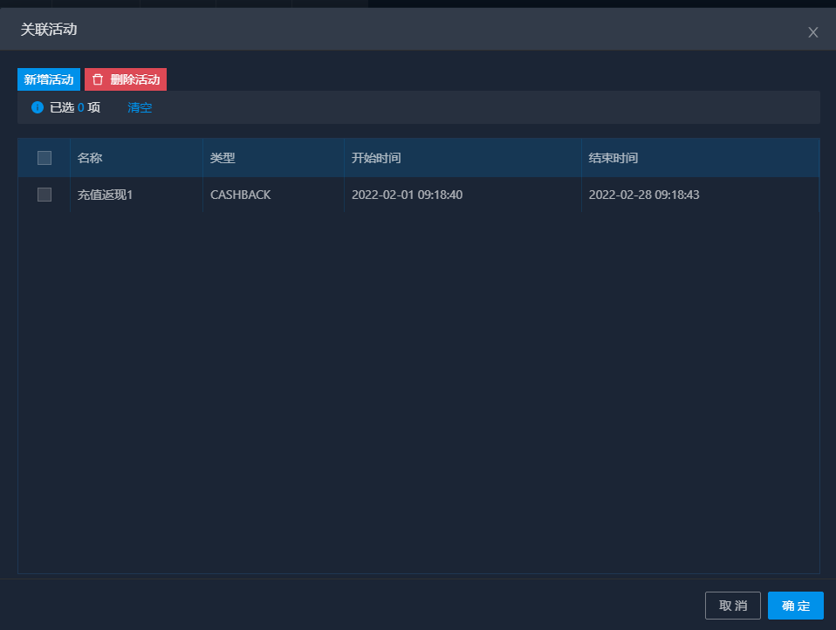
Task: Click the start time 2022-02-01 09:18:40
Action: 407,195
